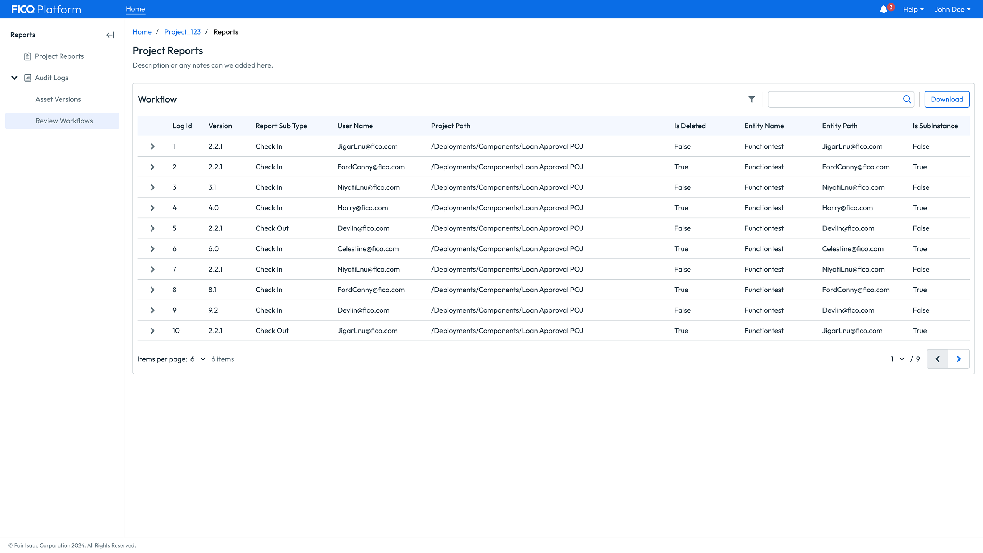Open Asset Versions in the sidebar
Viewport: 983px width, 553px height.
pos(58,99)
